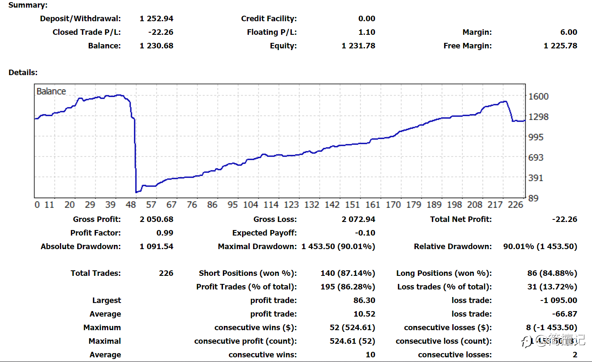This screenshot has width=592, height=362.
Task: Select the Balance value 1 230.68 in Summary
Action: pos(156,45)
